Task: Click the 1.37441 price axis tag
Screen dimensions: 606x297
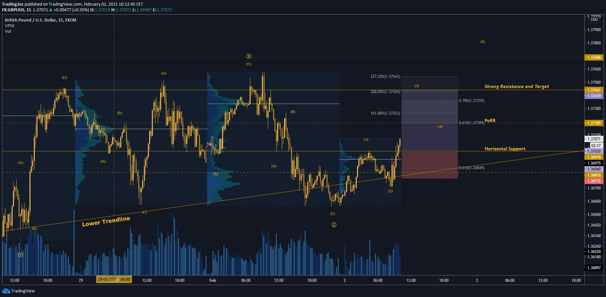Action: pyautogui.click(x=594, y=90)
